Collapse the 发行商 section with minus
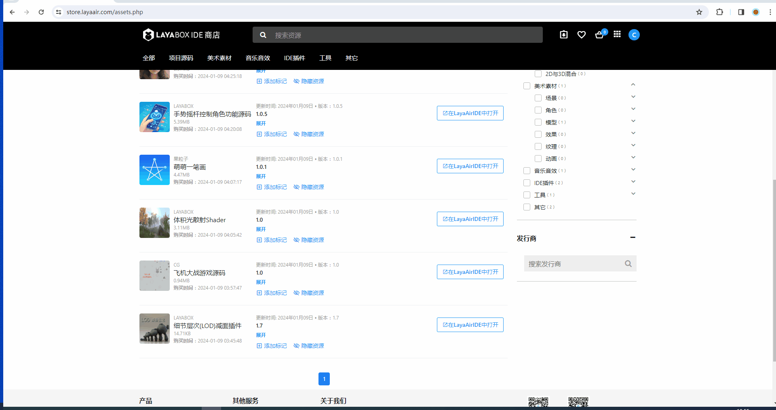The width and height of the screenshot is (776, 410). pos(633,238)
